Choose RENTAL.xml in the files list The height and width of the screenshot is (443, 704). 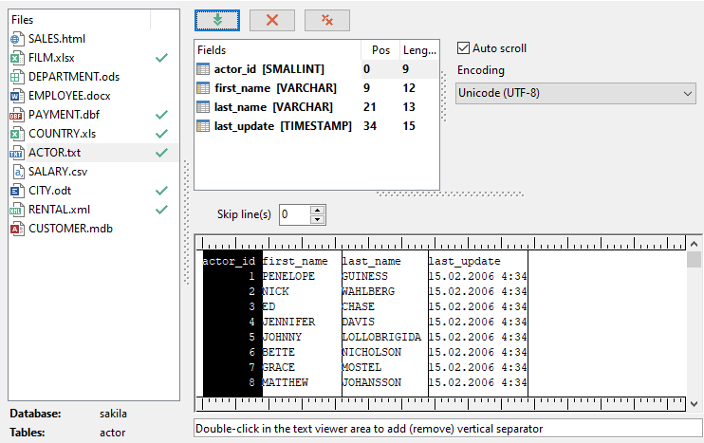tap(60, 210)
